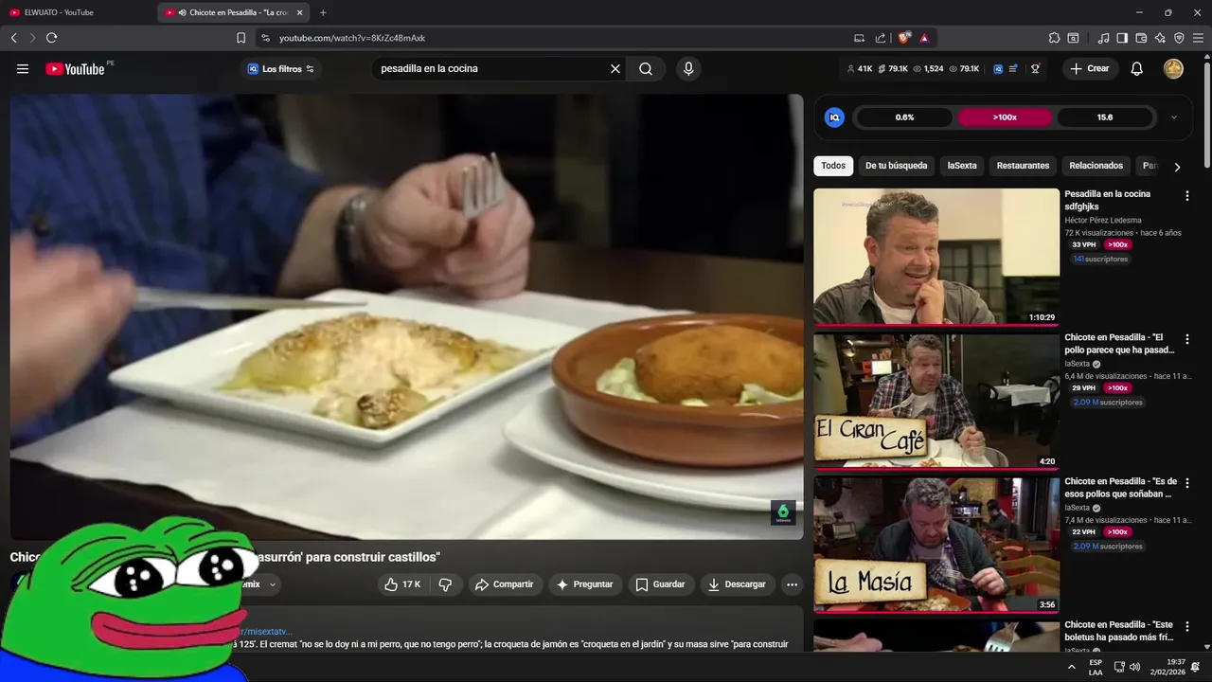This screenshot has width=1212, height=682.
Task: Select the laSexta chip
Action: click(x=962, y=166)
